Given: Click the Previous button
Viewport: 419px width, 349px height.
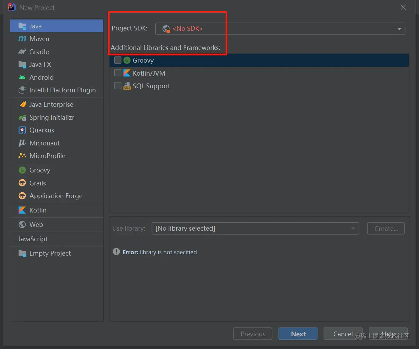Looking at the screenshot, I should point(253,334).
